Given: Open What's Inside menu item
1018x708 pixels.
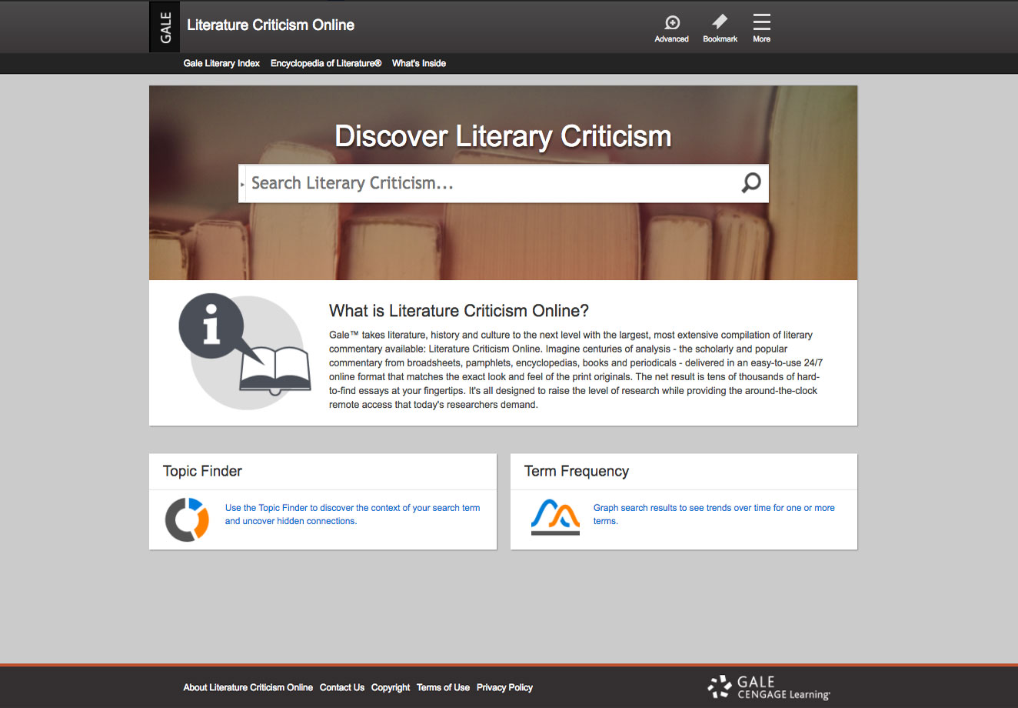Looking at the screenshot, I should click(419, 63).
